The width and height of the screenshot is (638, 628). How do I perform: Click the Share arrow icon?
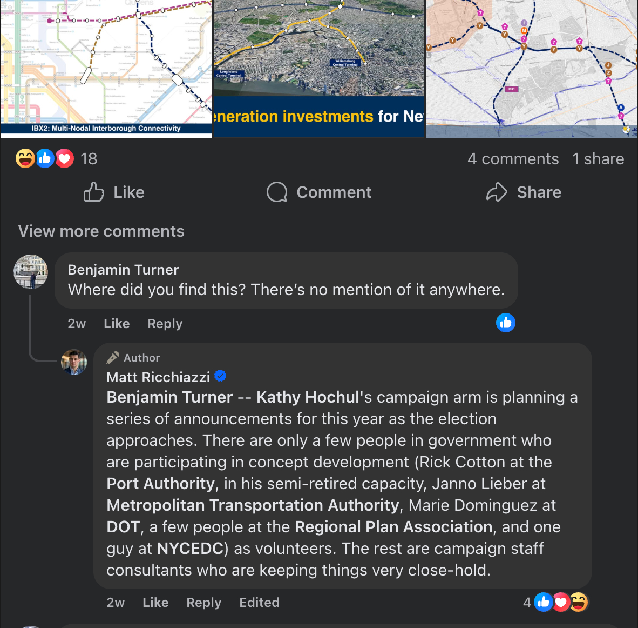497,192
